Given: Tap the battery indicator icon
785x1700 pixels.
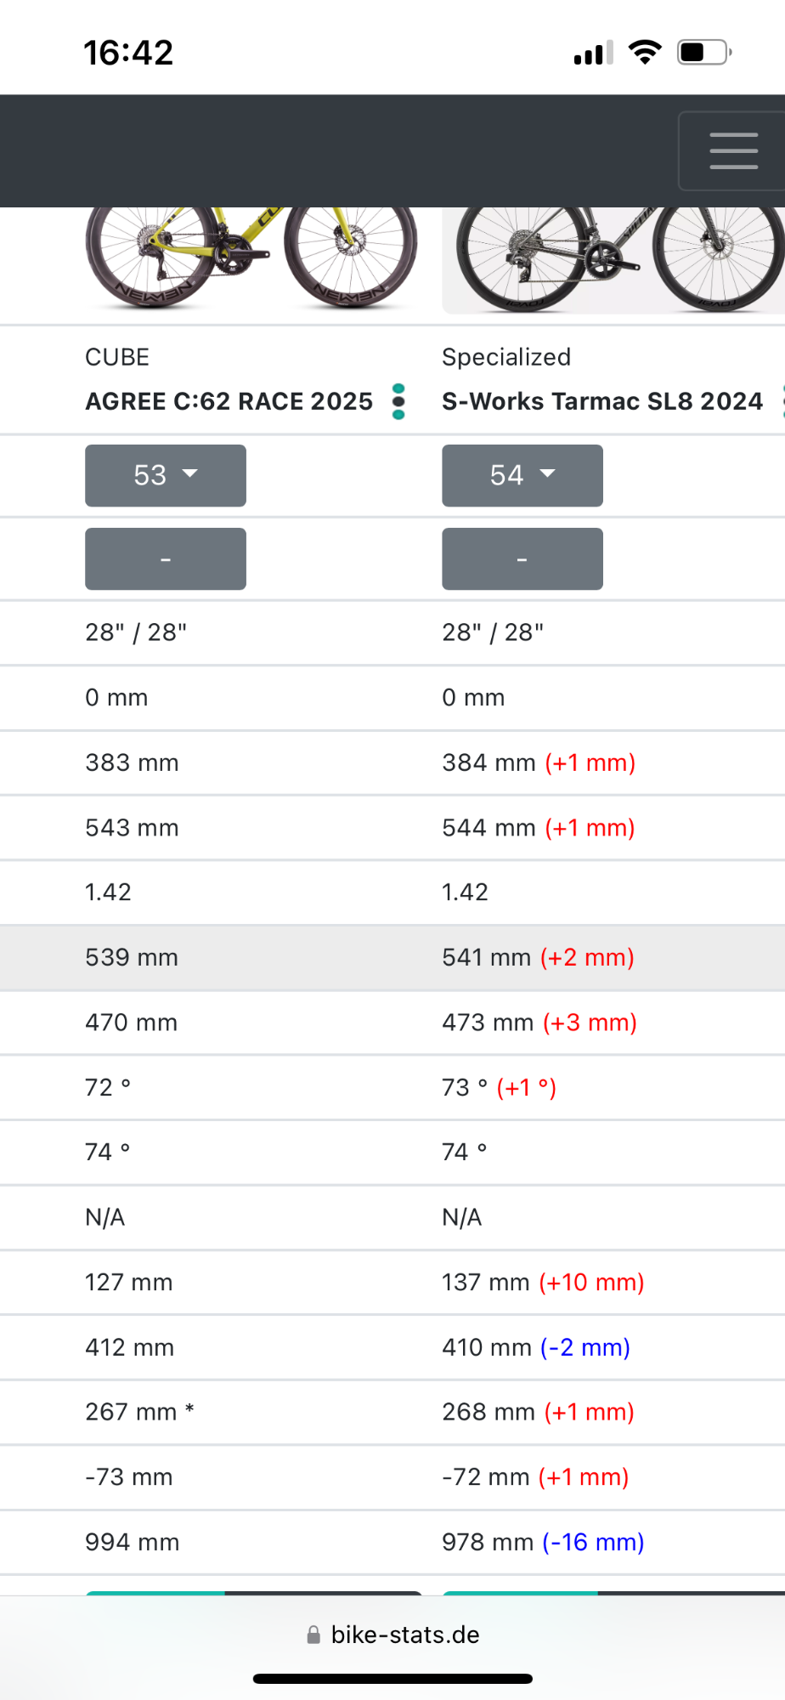Looking at the screenshot, I should 704,53.
